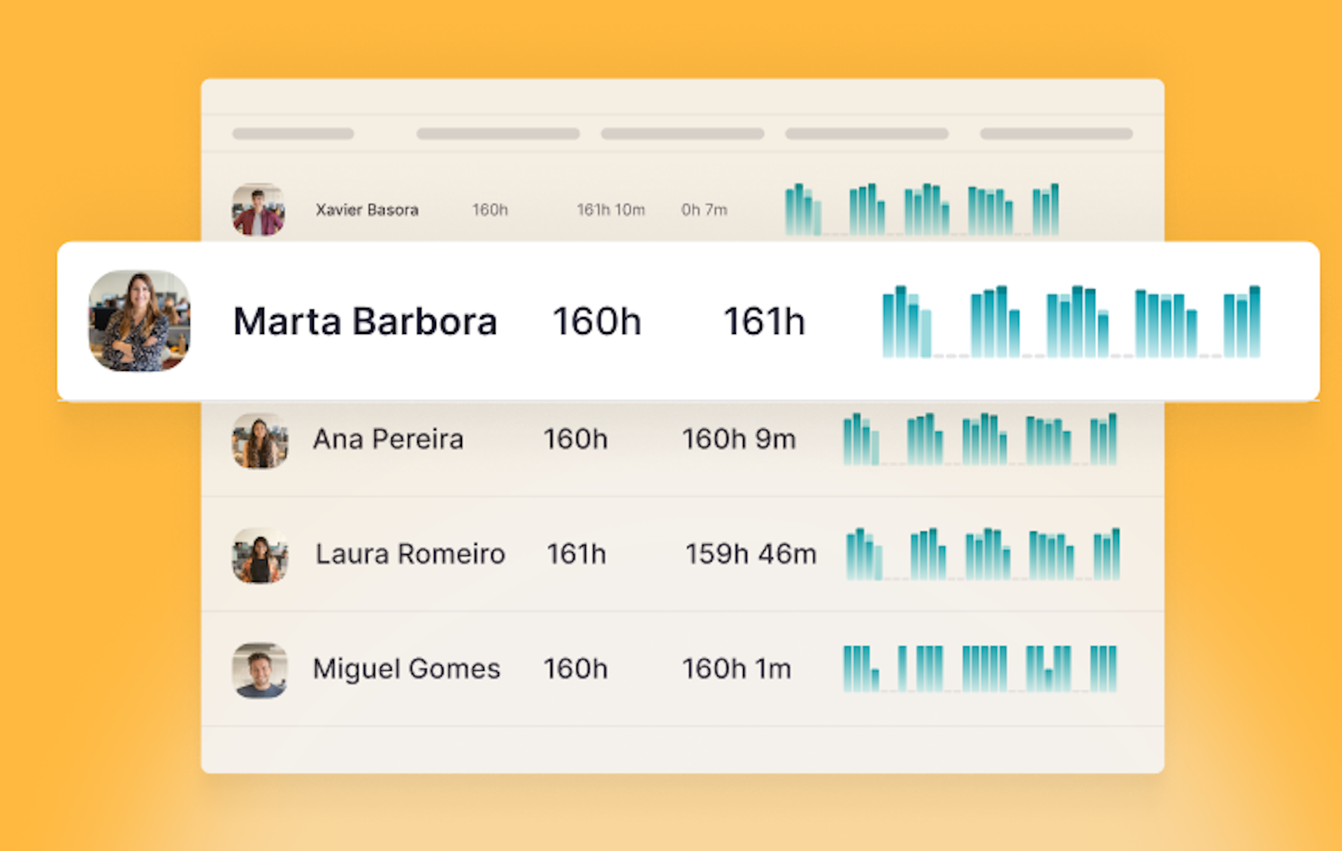
Task: Open Xavier Basora's hours bar chart
Action: (x=922, y=209)
